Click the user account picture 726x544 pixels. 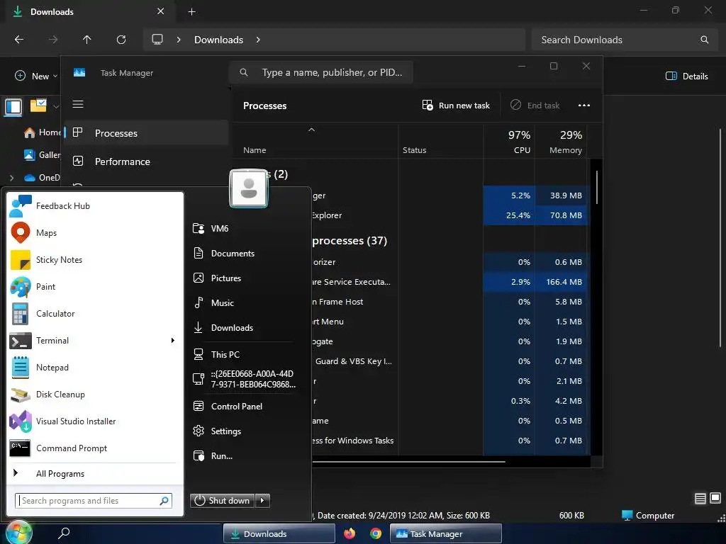tap(249, 188)
